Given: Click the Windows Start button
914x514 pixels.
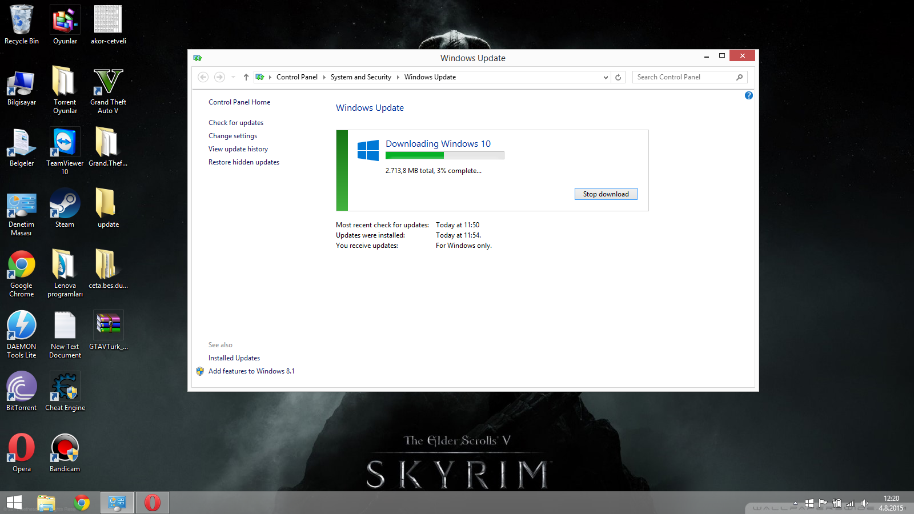Looking at the screenshot, I should tap(14, 503).
